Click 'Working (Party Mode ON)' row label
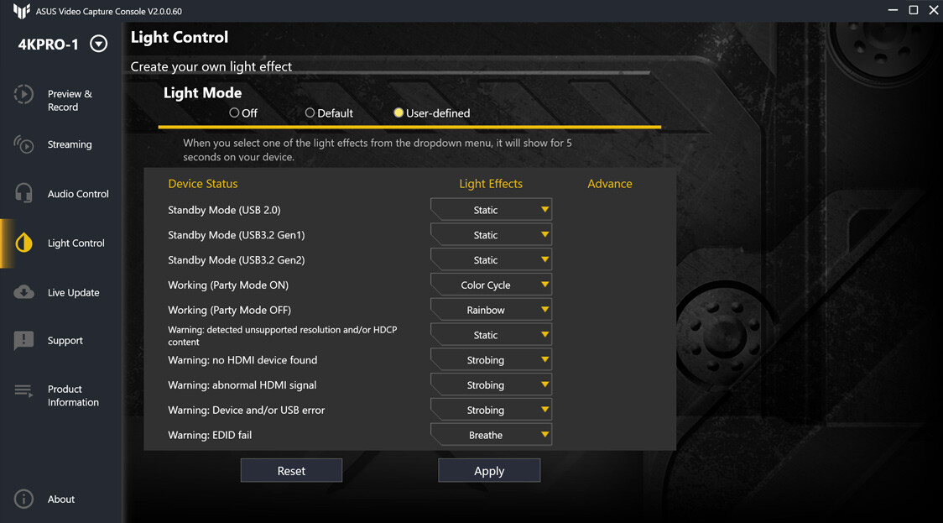This screenshot has height=523, width=943. coord(228,285)
